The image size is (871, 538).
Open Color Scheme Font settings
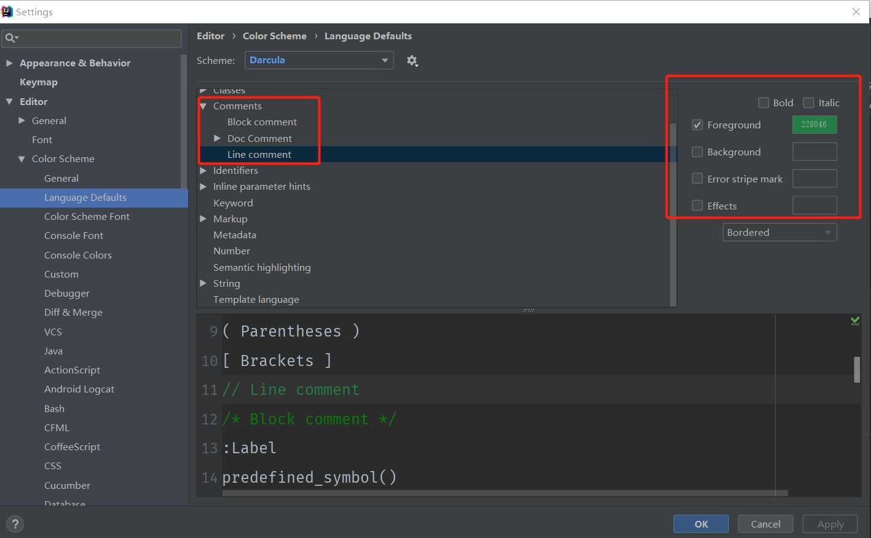pos(87,216)
